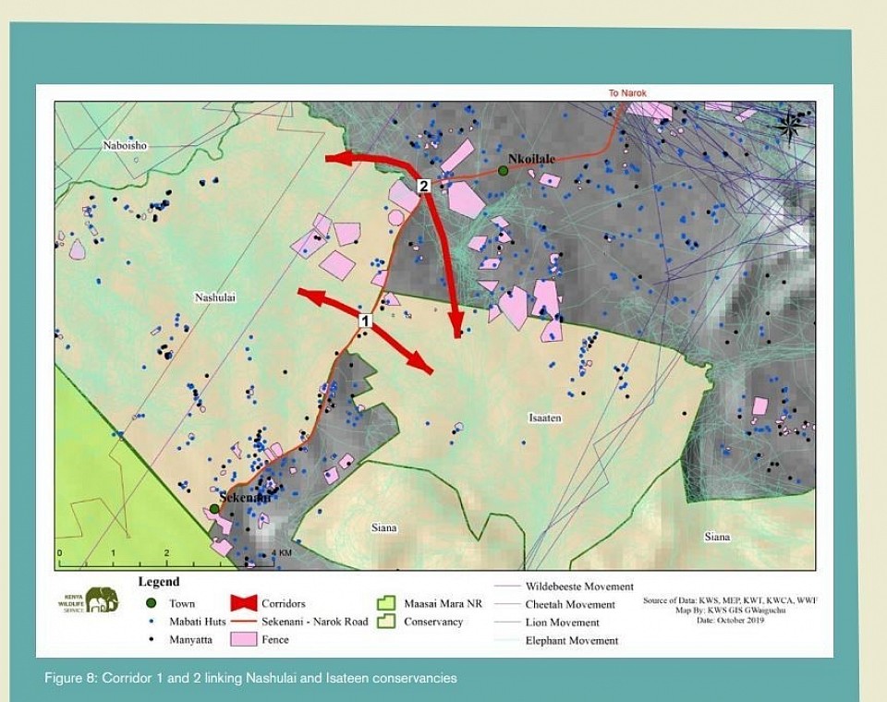887x702 pixels.
Task: Click the Sekenani - Narok Road legend line
Action: coord(242,622)
